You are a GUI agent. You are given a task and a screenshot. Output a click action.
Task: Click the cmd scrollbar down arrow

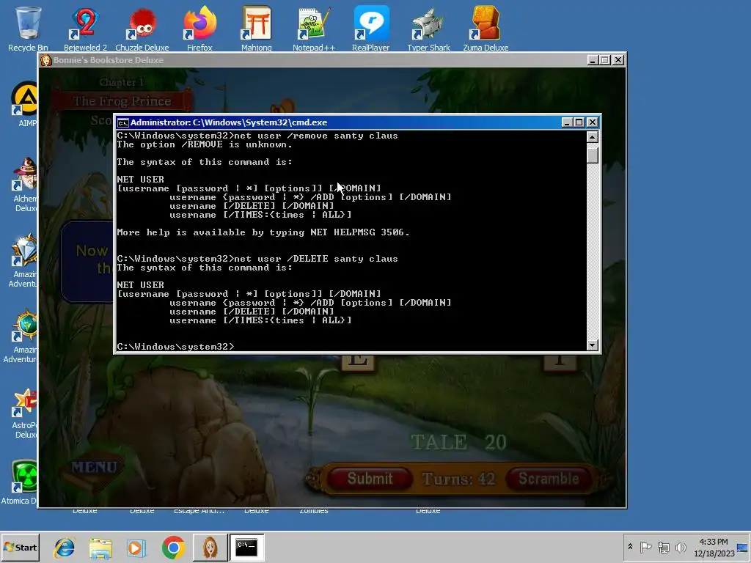click(x=593, y=345)
